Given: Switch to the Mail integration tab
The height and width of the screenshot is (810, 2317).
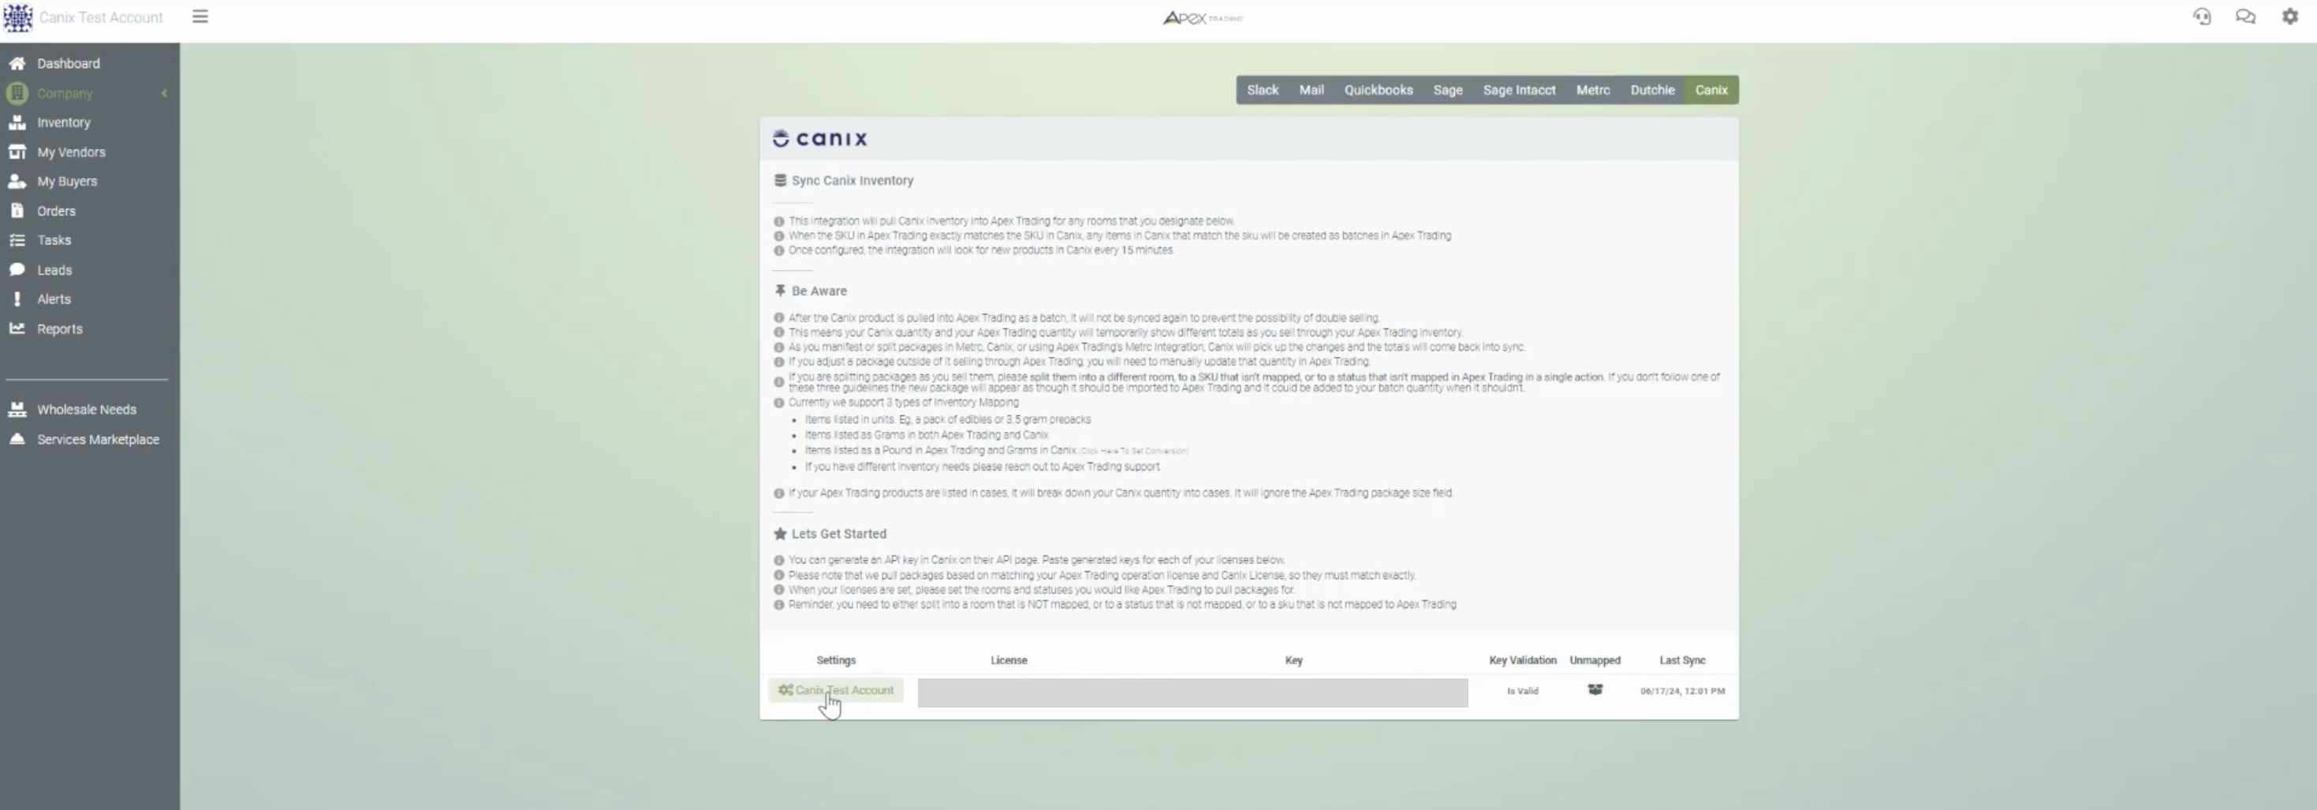Looking at the screenshot, I should pos(1311,90).
